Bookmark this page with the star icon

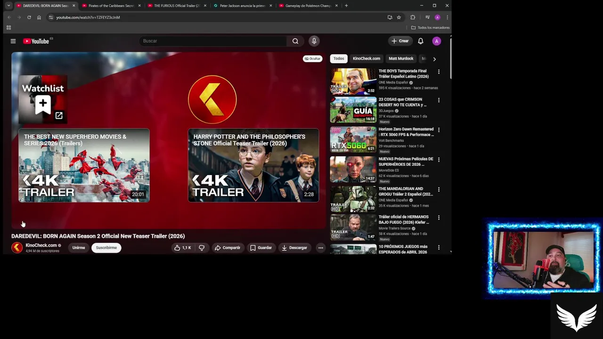tap(399, 17)
